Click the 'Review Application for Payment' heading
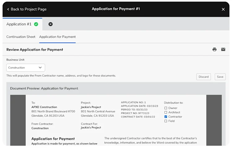 [35, 50]
